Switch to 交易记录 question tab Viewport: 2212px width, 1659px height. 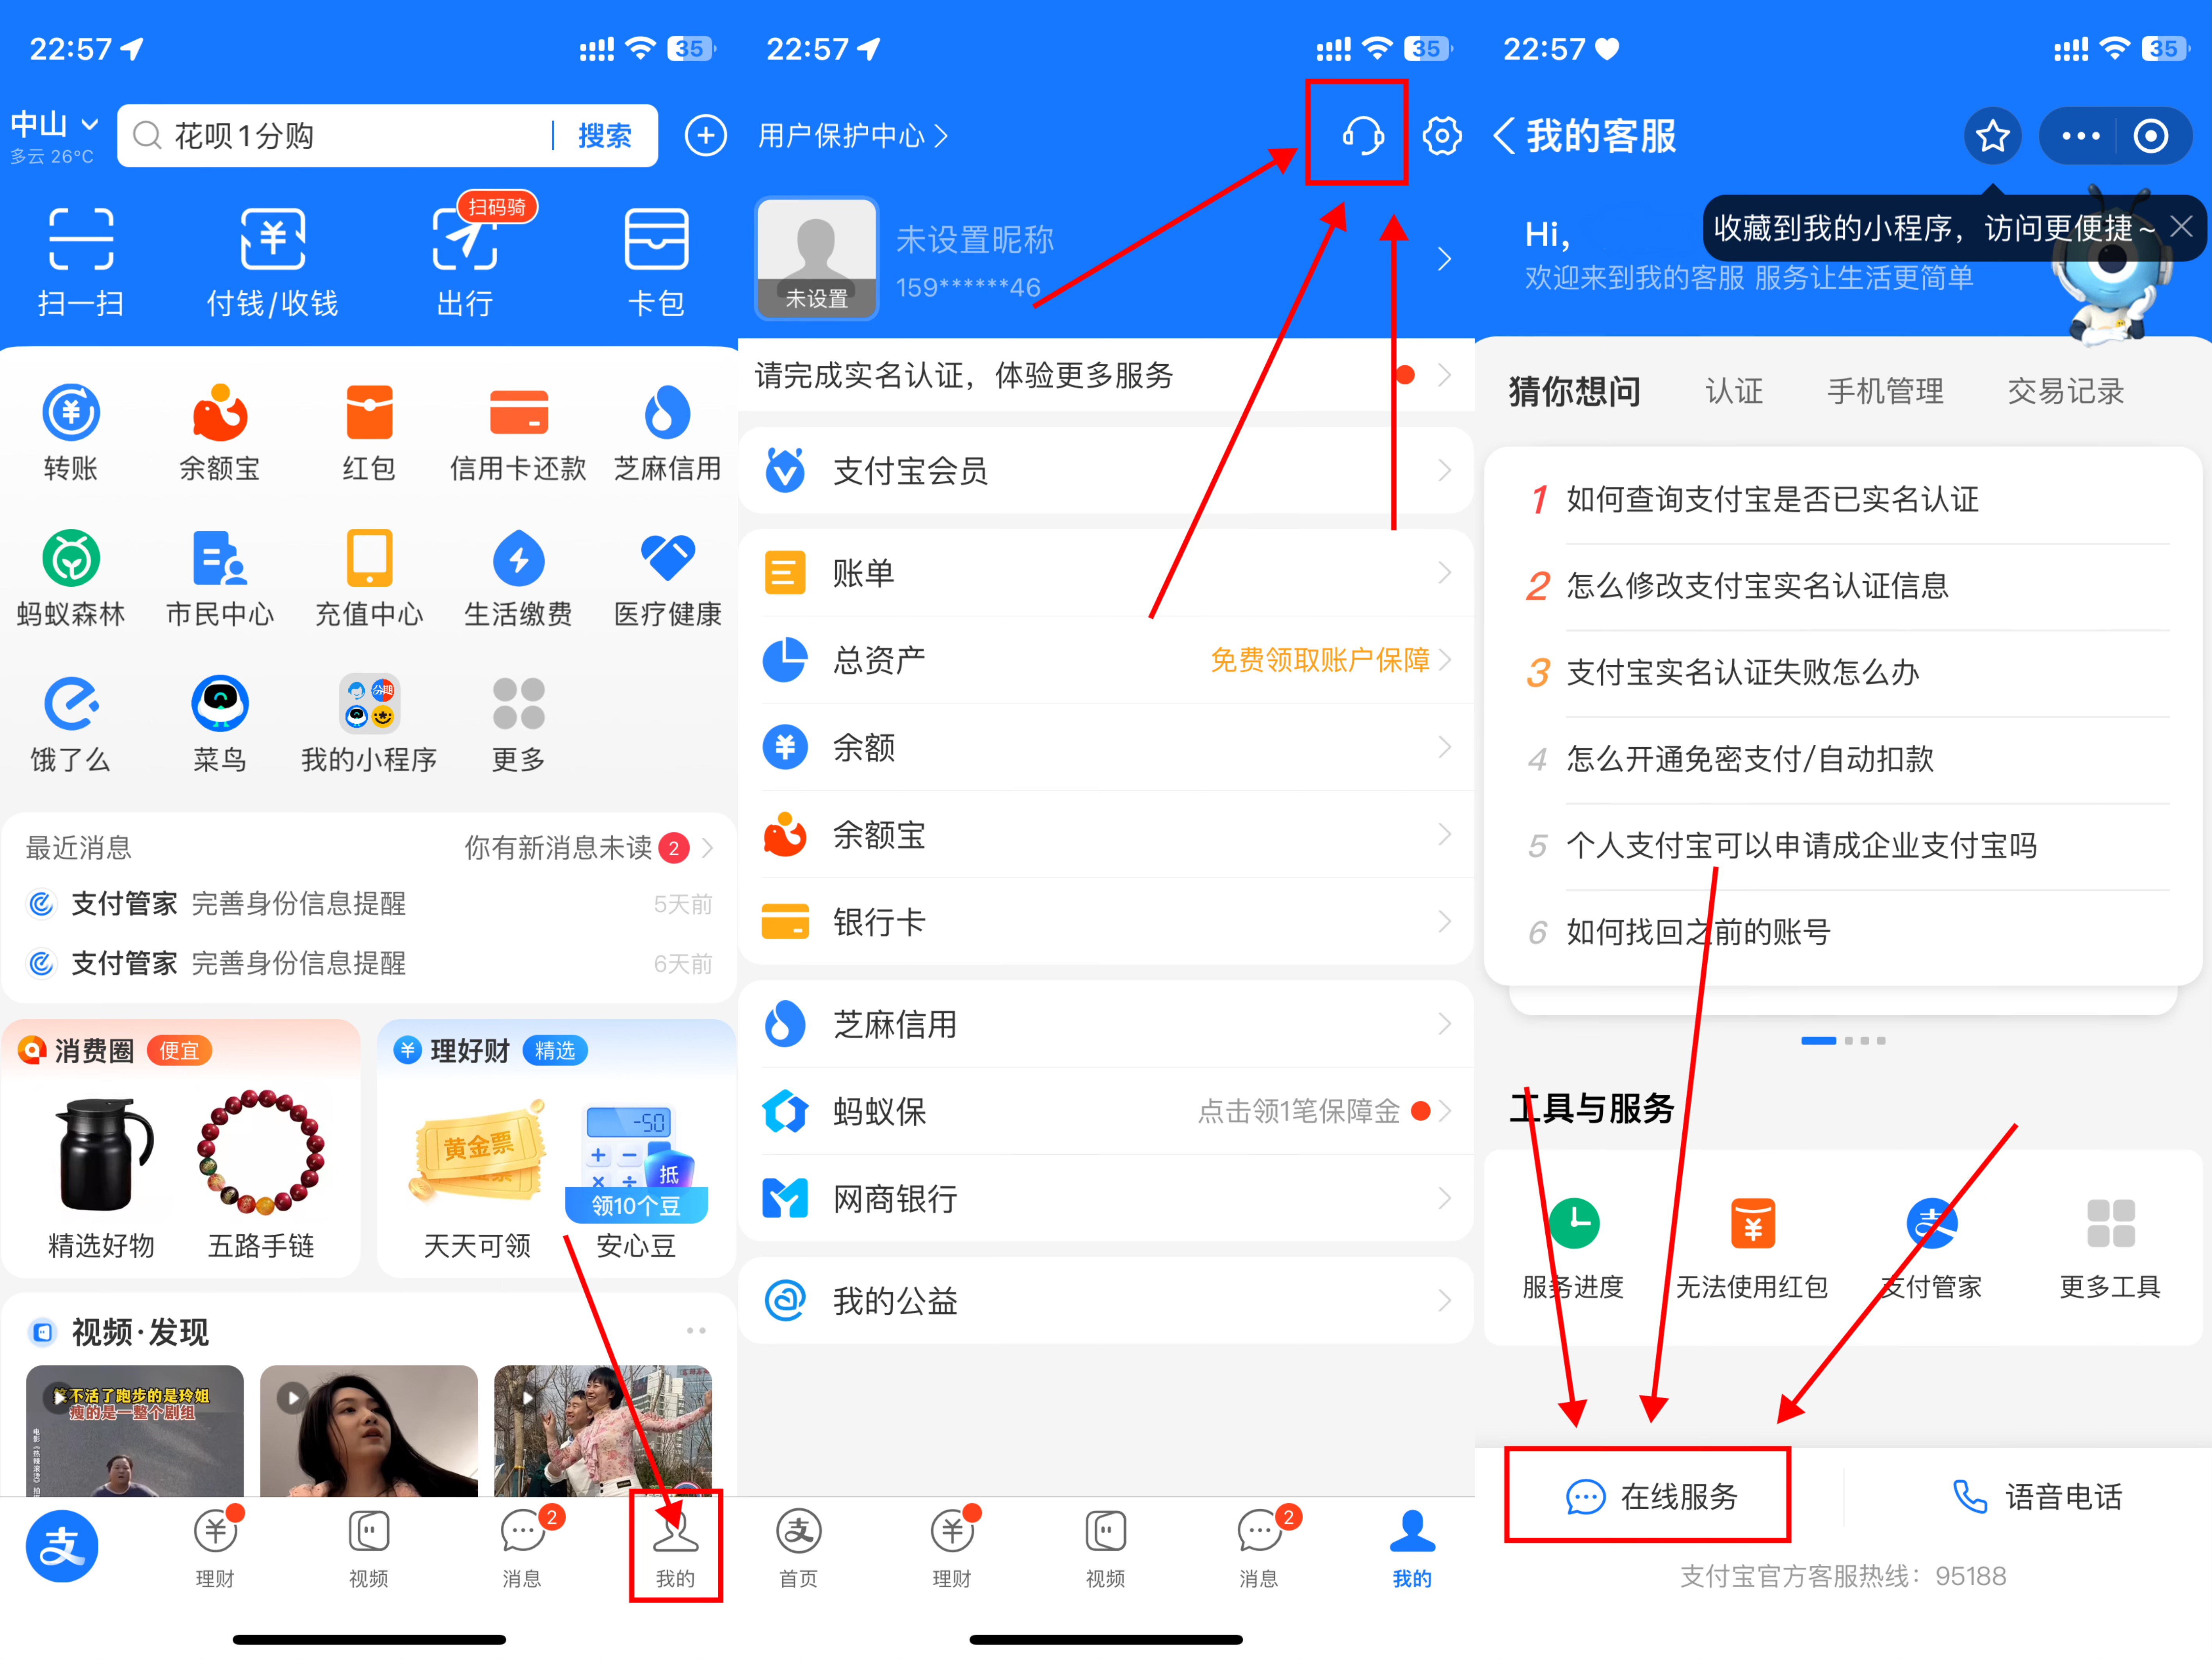[2066, 391]
